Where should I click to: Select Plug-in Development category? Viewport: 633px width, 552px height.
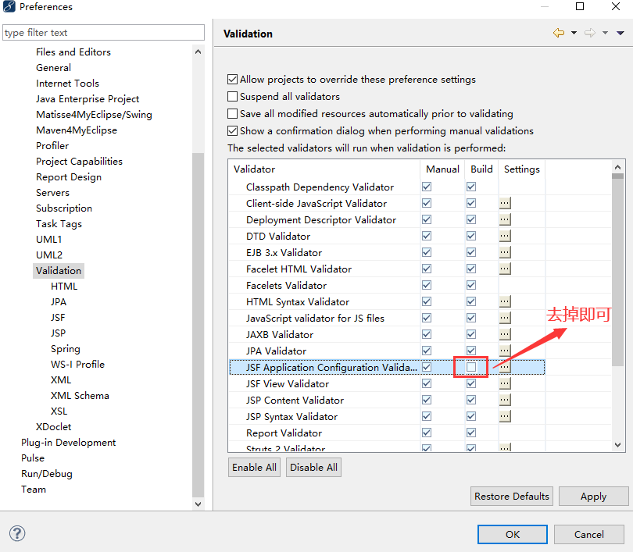coord(68,443)
